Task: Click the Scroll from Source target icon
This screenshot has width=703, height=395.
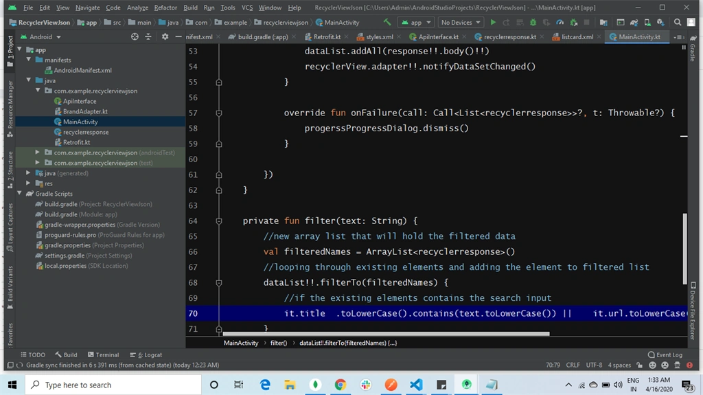Action: tap(135, 37)
